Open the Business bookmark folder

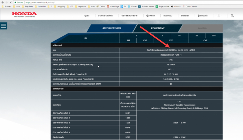point(6,6)
